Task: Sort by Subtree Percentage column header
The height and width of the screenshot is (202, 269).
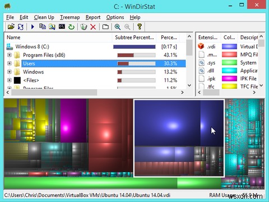Action: 134,38
